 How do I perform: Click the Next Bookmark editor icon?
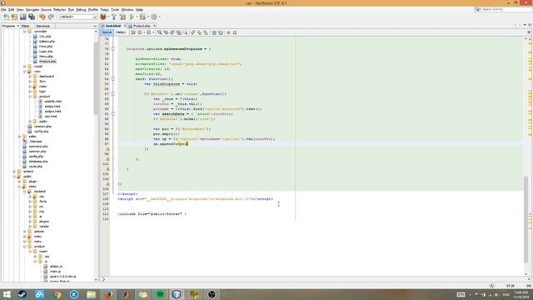coord(200,32)
